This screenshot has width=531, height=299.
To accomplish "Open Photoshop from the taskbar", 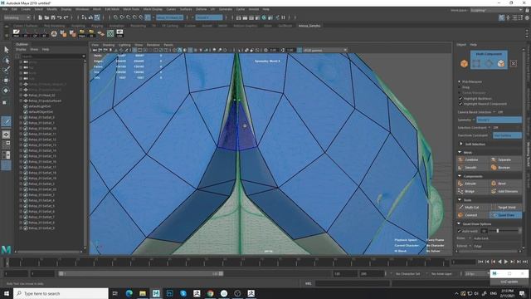I will (x=169, y=293).
